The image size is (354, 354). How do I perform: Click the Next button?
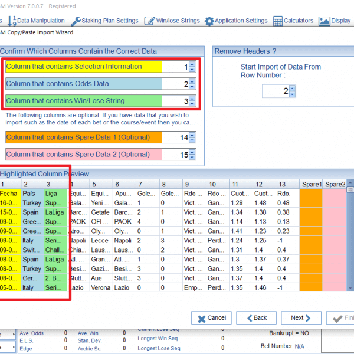tap(301, 318)
